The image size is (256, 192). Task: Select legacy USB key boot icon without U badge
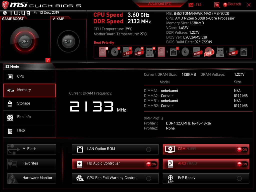pos(220,52)
